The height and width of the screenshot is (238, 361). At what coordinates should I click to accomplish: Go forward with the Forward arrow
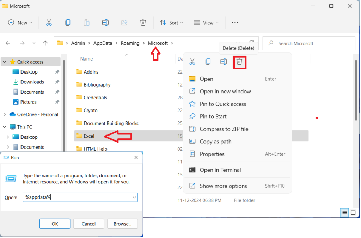(x=22, y=43)
